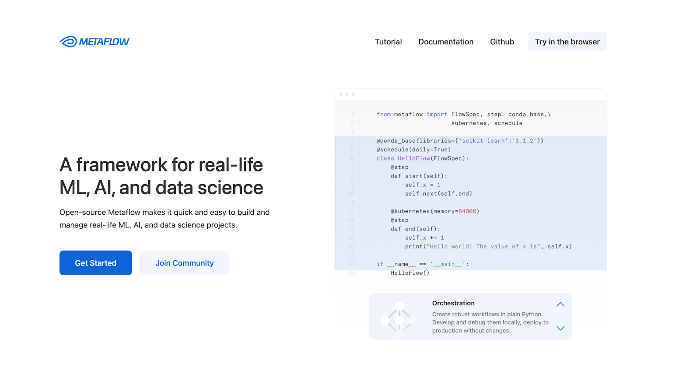Viewport: 700px width, 374px height.
Task: Click the headline "A framework for real-life"
Action: coord(161,165)
